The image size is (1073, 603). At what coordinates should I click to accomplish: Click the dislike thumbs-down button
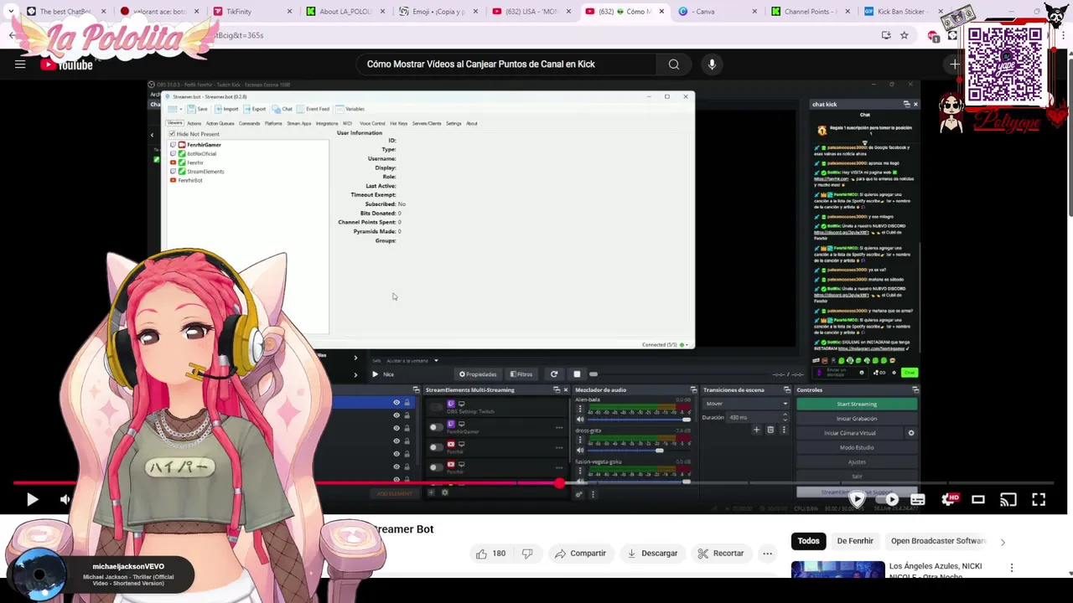pyautogui.click(x=527, y=554)
